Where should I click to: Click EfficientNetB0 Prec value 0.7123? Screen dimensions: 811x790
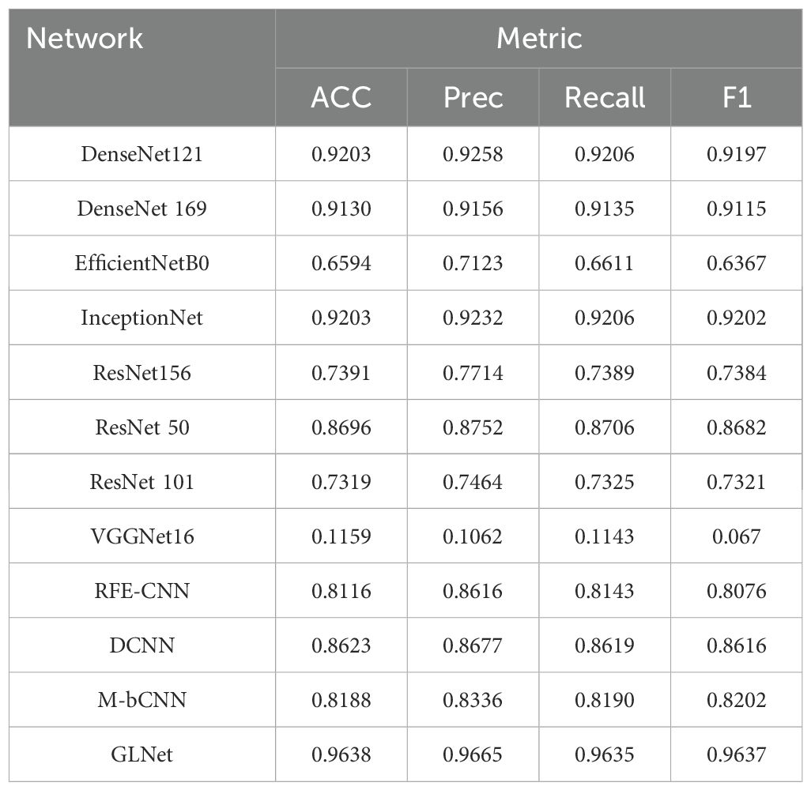point(473,263)
